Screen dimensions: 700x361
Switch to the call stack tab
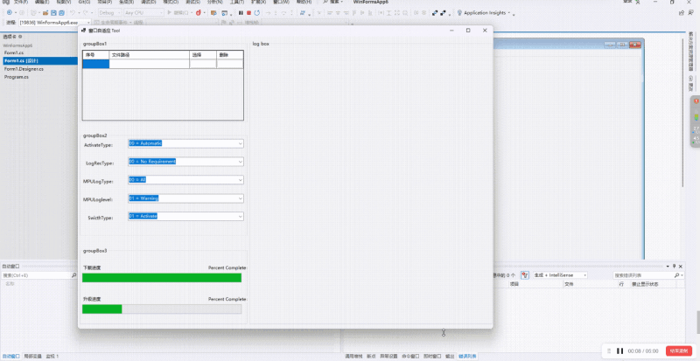point(354,357)
